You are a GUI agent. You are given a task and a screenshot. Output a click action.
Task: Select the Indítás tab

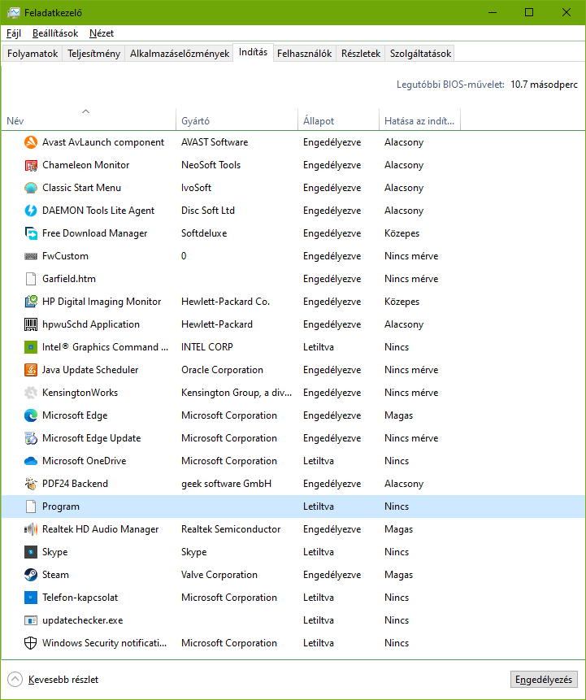coord(253,52)
